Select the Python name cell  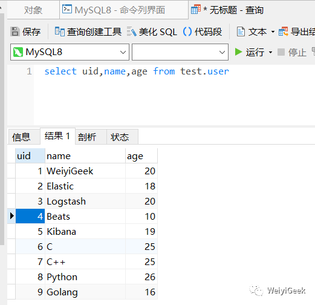(x=85, y=277)
